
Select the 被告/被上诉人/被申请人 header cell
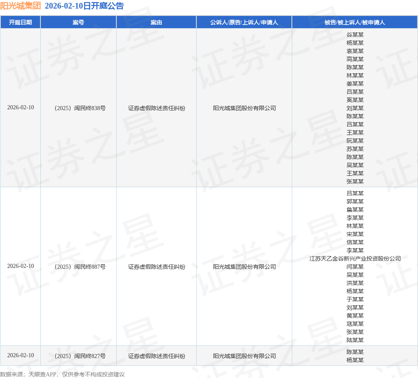tap(355, 22)
